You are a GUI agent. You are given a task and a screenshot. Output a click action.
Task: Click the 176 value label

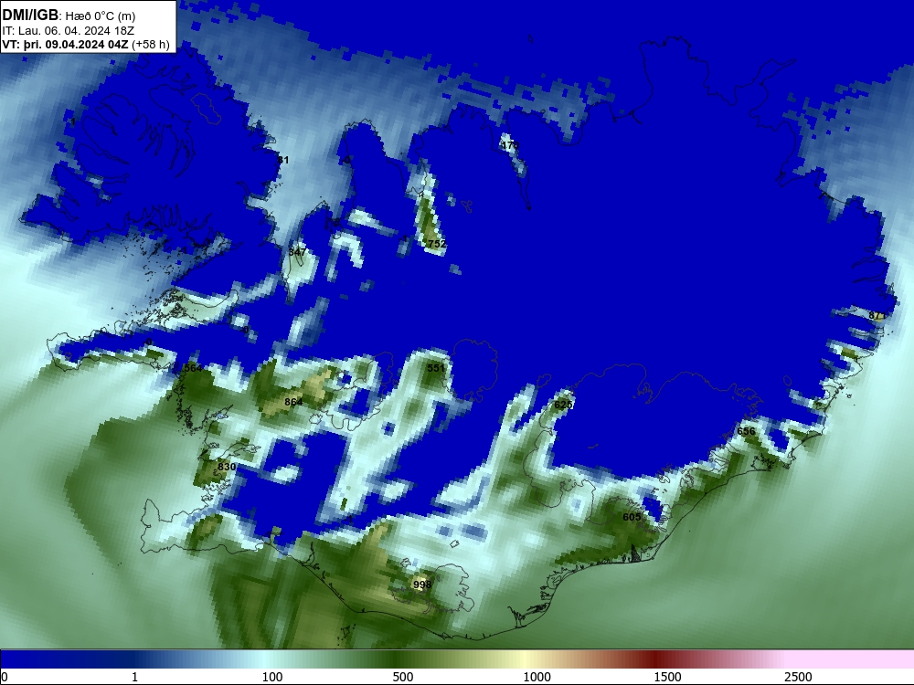(509, 144)
